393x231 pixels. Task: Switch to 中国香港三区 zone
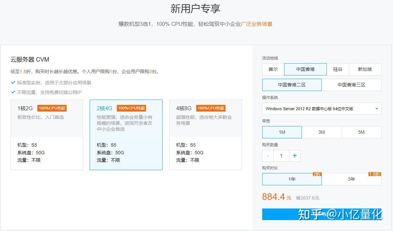(x=351, y=85)
